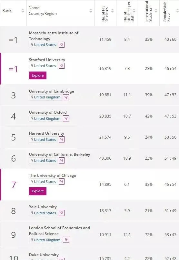Screen dimensions: 179x260
Task: Click the Explore button under University of Chicago
Action: point(38,191)
